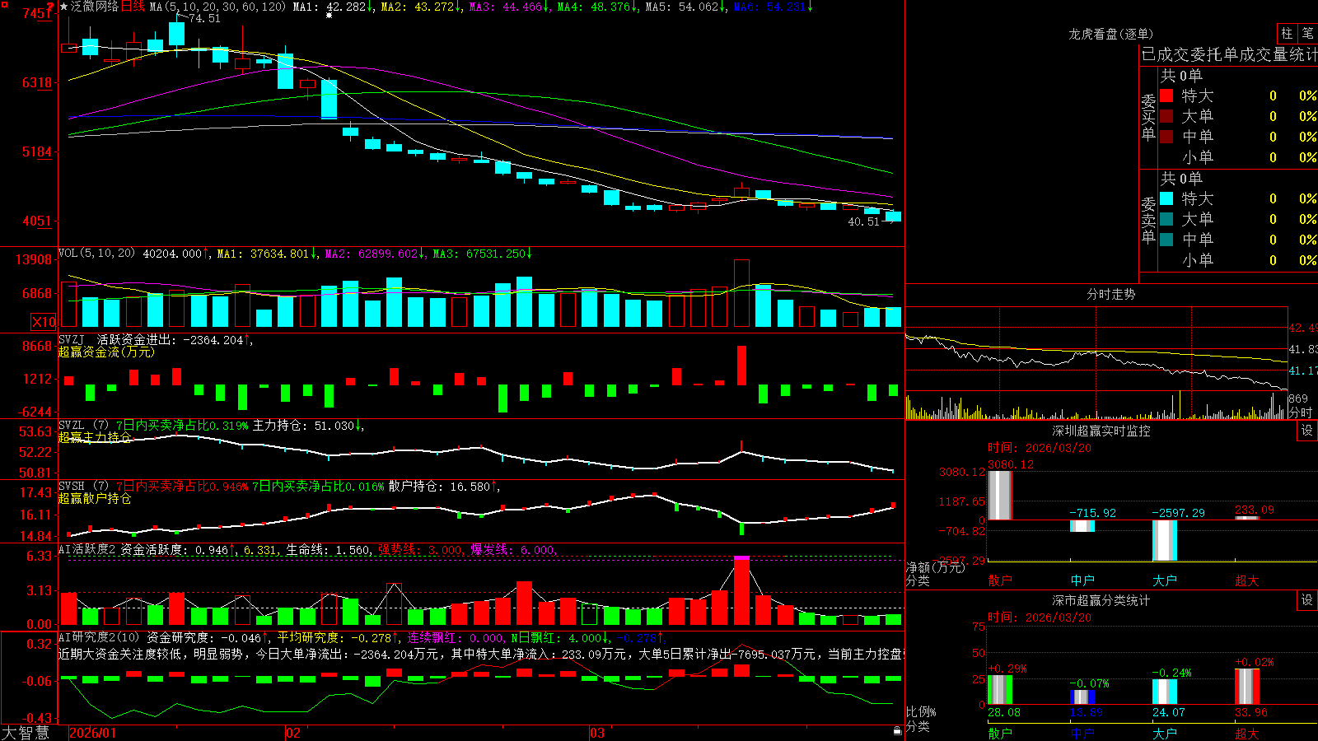Click the 3080.12 散户 bar in real-time monitor

[x=999, y=495]
